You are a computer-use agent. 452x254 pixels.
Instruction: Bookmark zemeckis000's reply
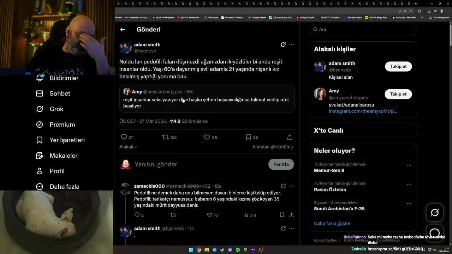pyautogui.click(x=282, y=215)
